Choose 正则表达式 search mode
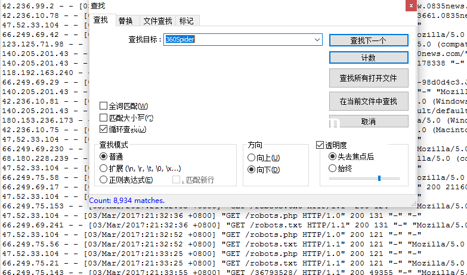This screenshot has height=275, width=467. 104,180
